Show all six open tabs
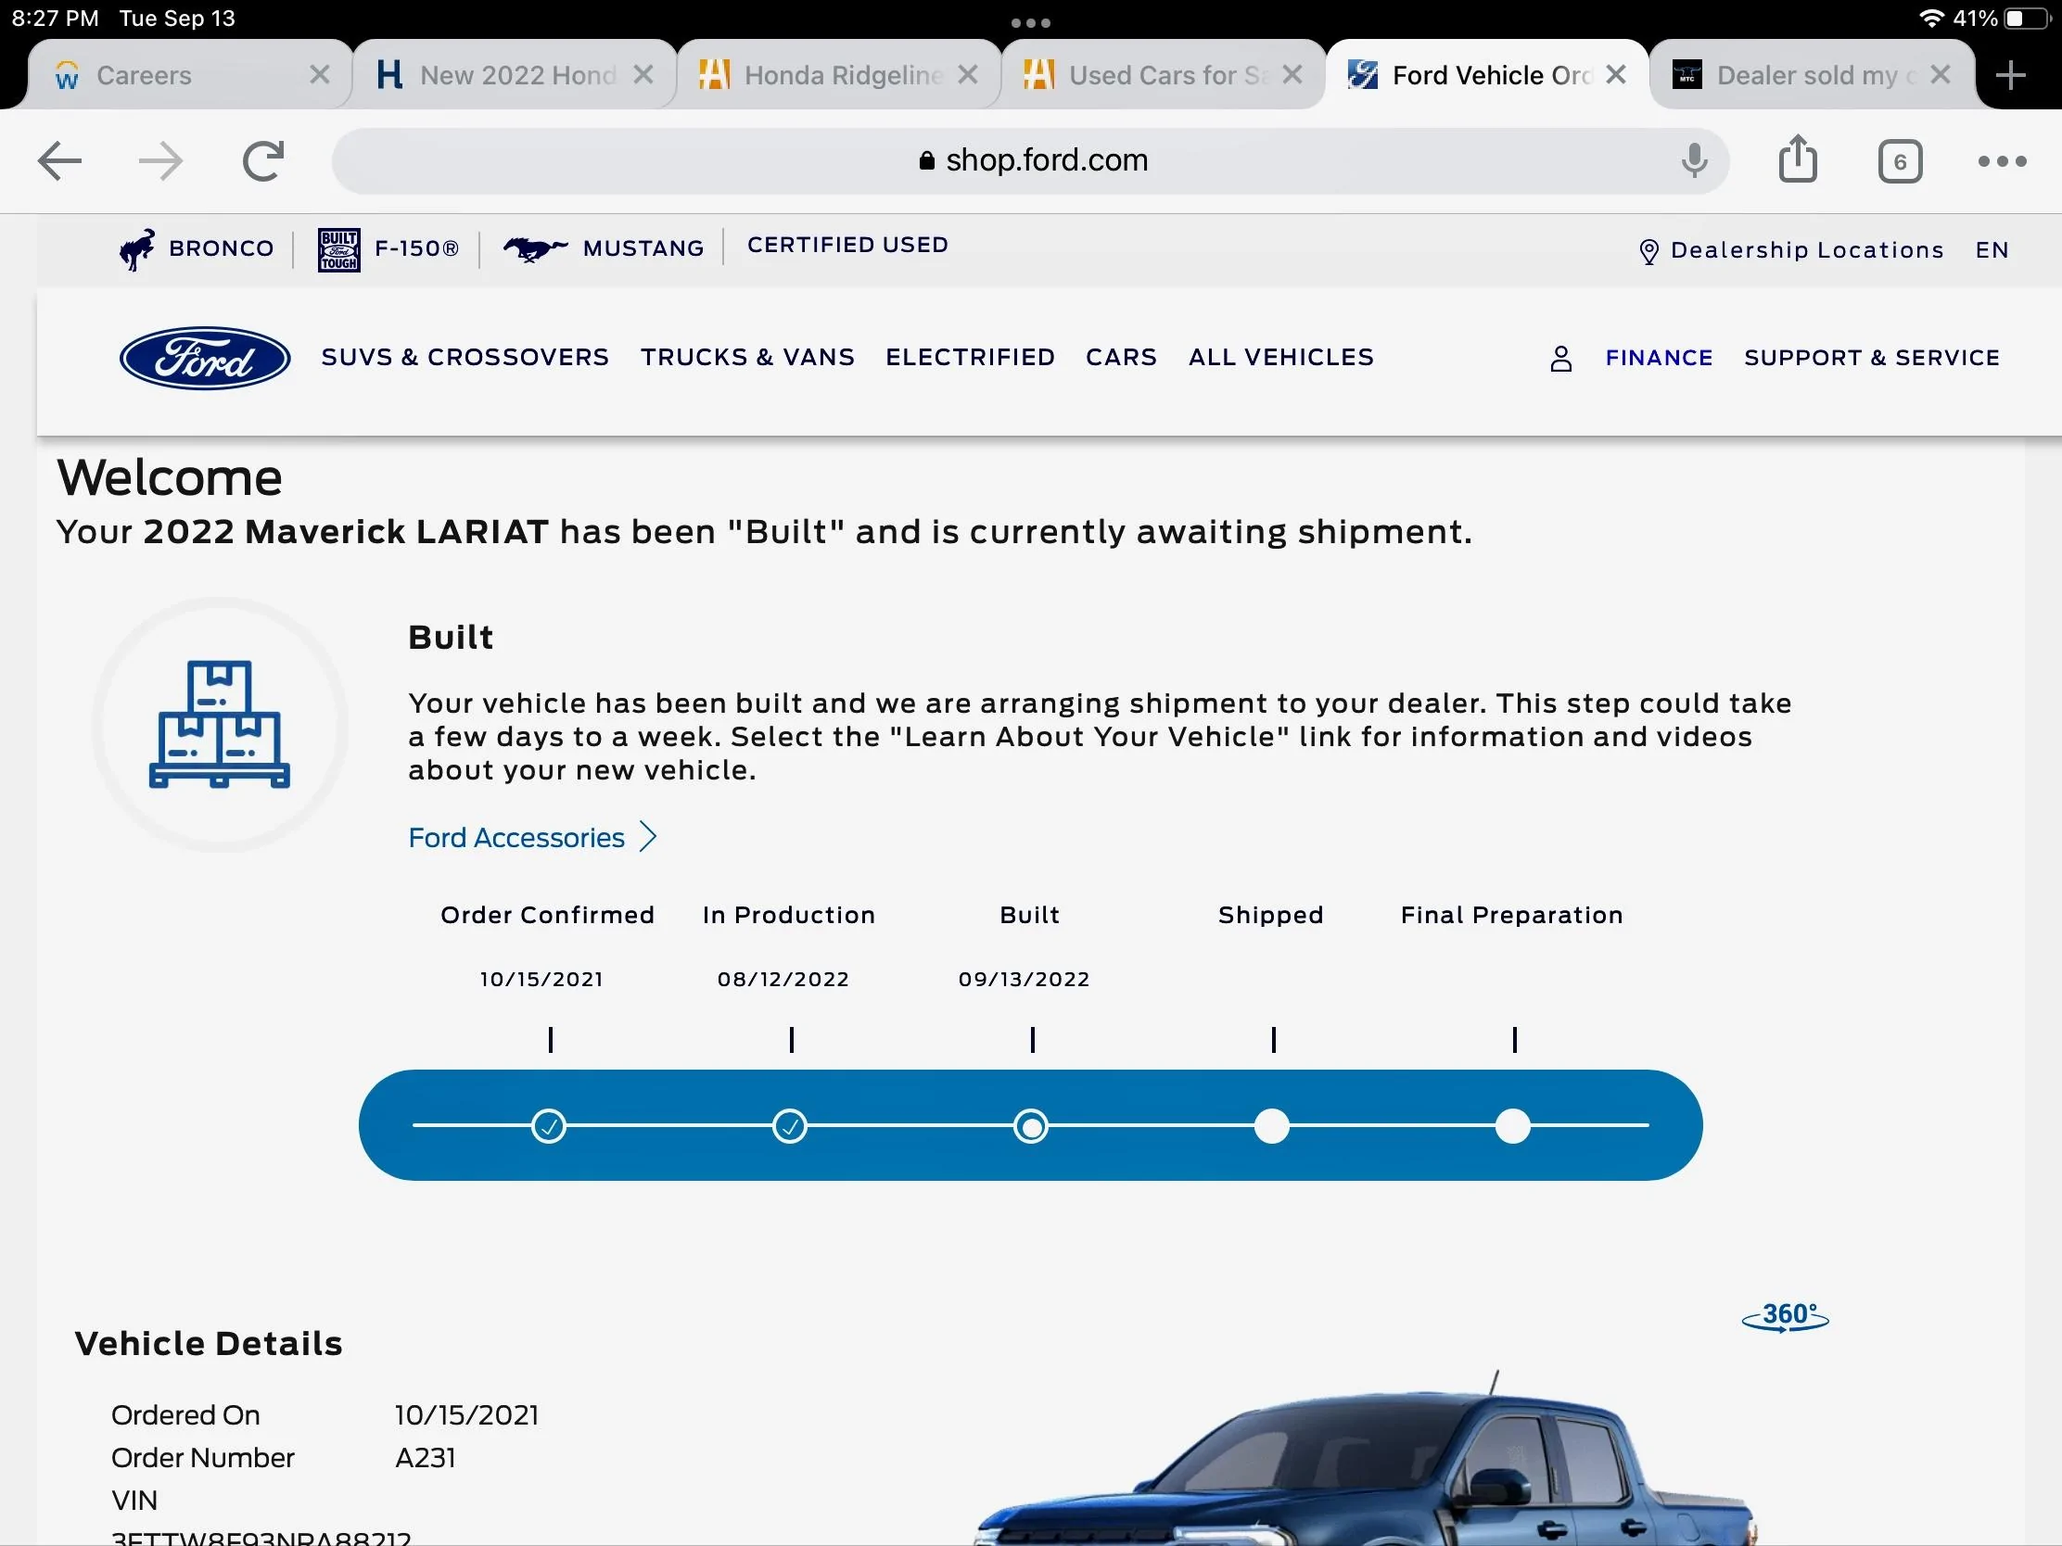 click(1900, 162)
